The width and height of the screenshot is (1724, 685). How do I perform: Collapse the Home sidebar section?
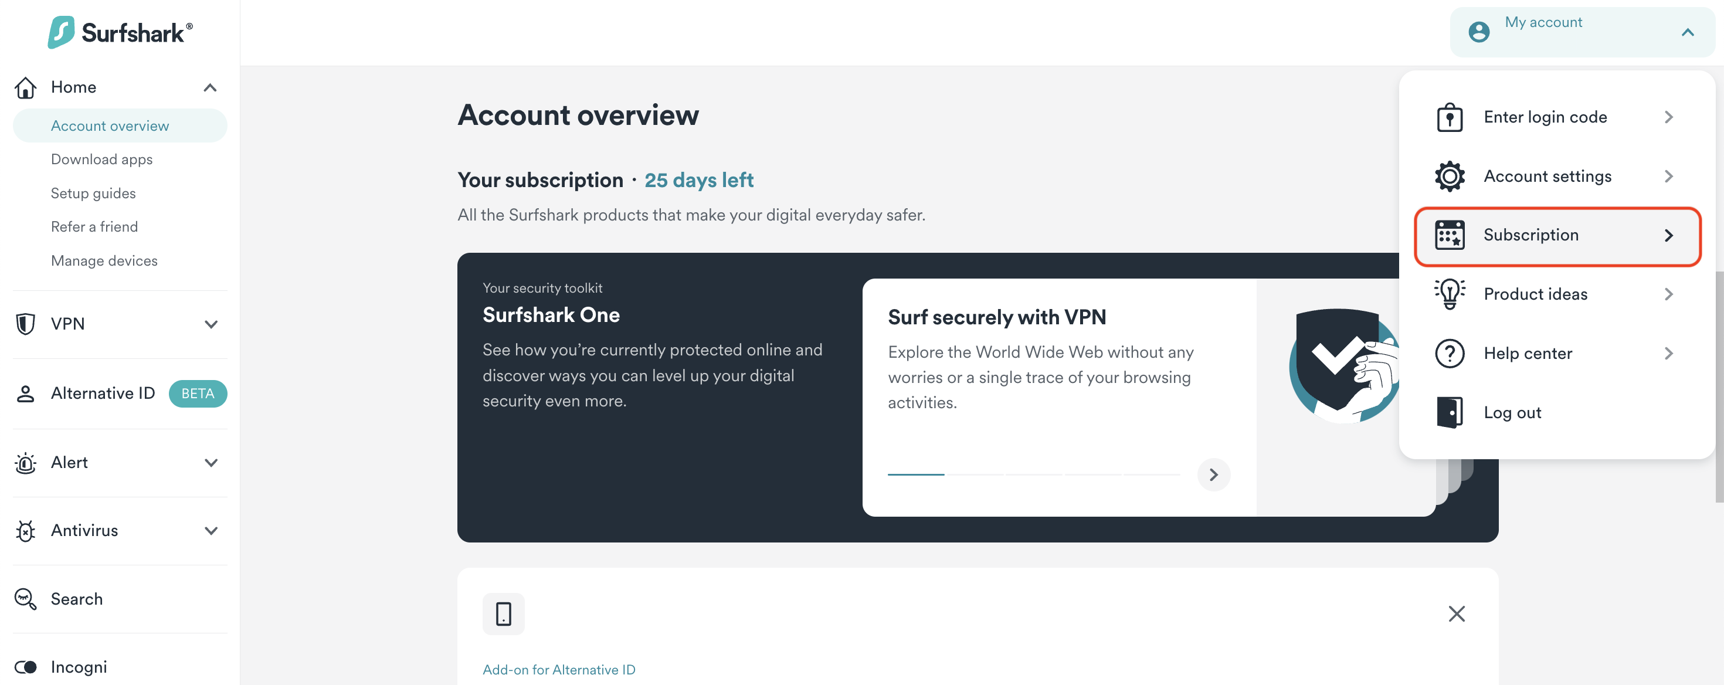pyautogui.click(x=210, y=88)
